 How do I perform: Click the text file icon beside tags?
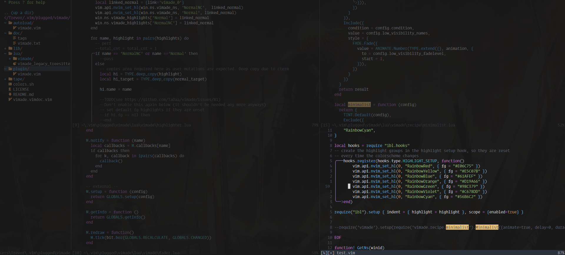15,38
